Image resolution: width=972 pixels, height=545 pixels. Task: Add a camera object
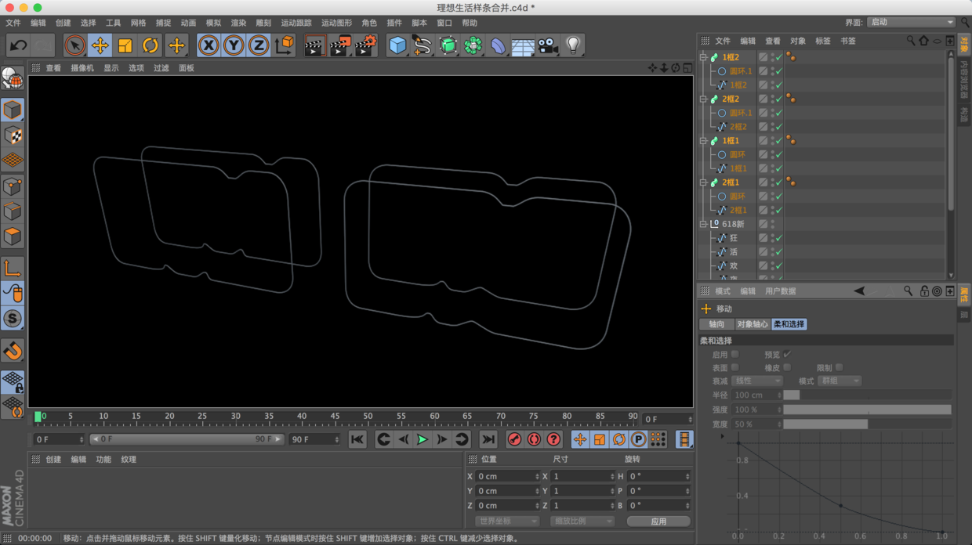[548, 45]
